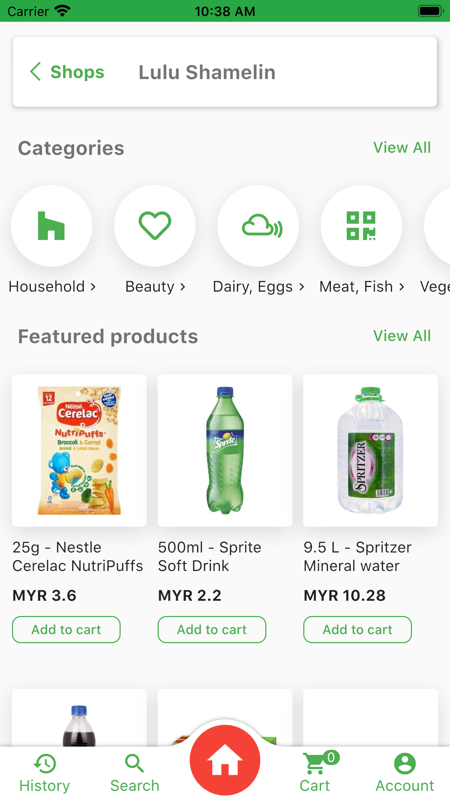Switch to the History tab
Image resolution: width=450 pixels, height=801 pixels.
pyautogui.click(x=45, y=771)
